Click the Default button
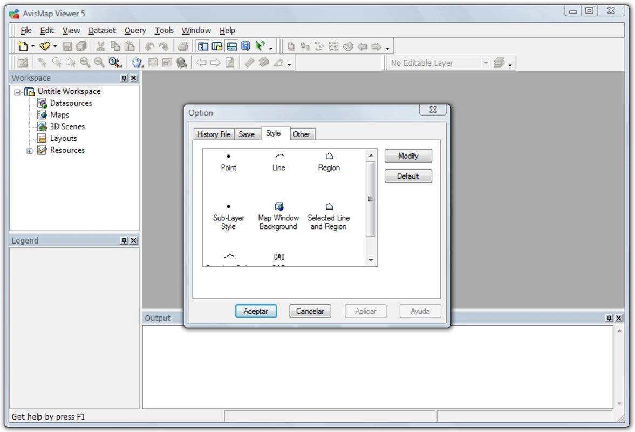Screen dimensions: 635x432 [x=408, y=176]
